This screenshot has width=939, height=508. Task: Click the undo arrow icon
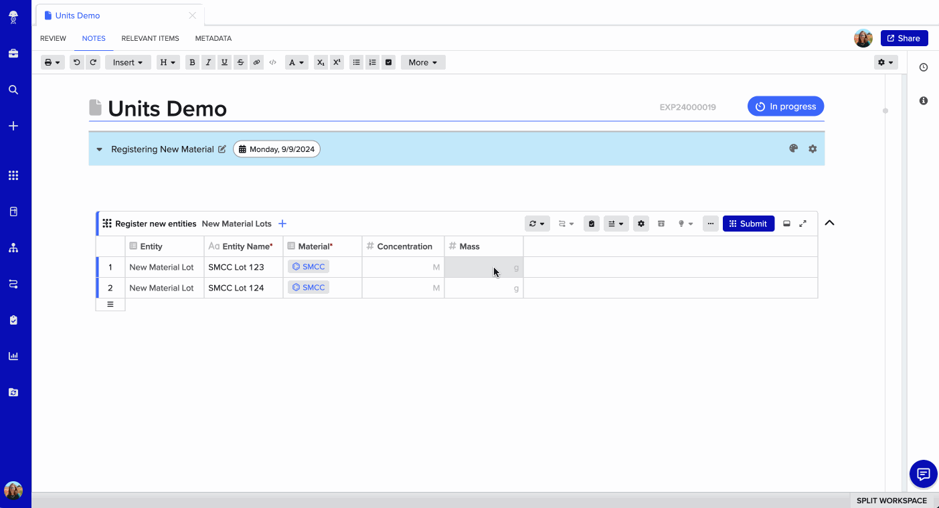pos(77,62)
